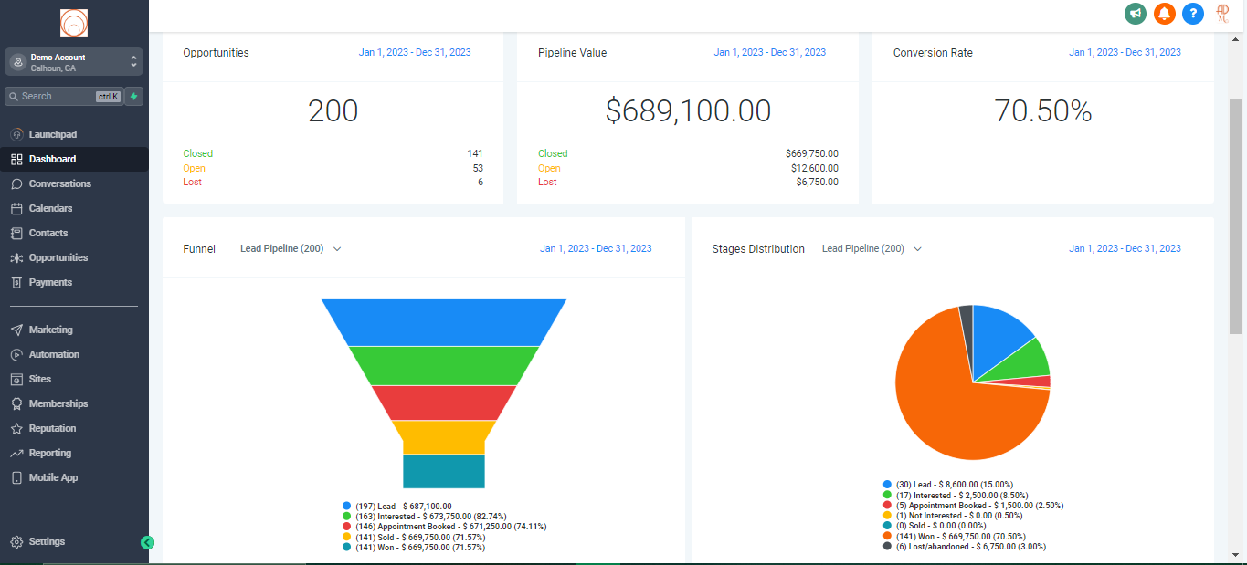Click the megaphone announcements icon
This screenshot has height=565, width=1247.
1136,14
